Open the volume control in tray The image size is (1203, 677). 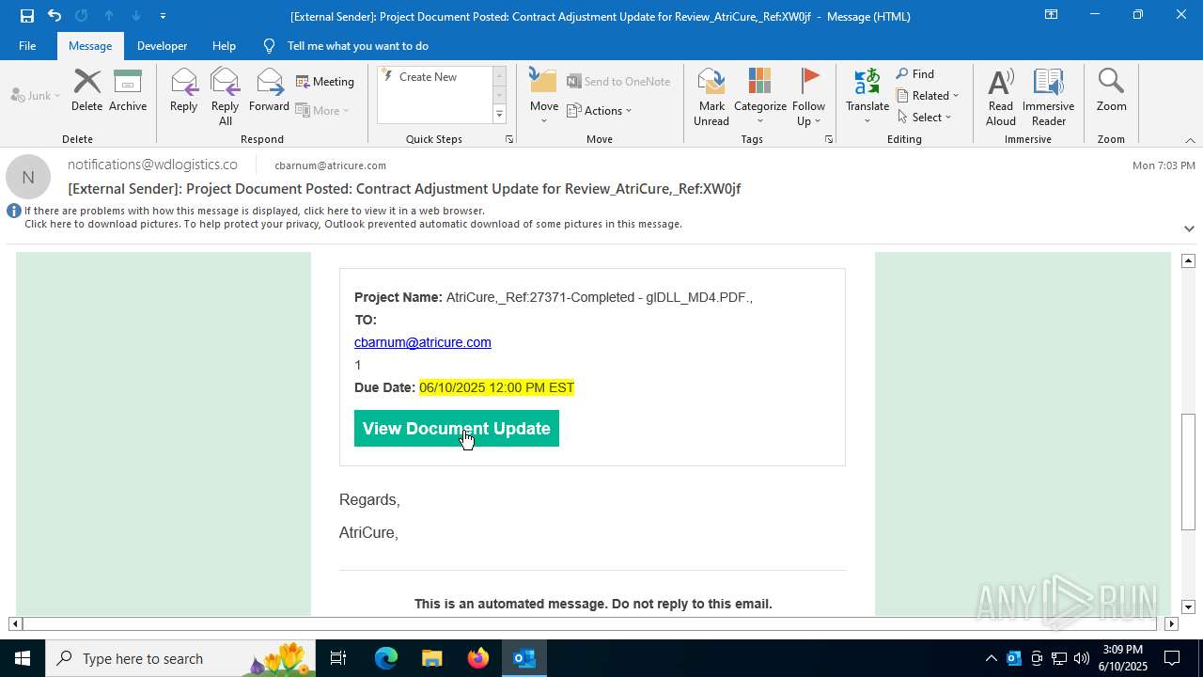coord(1082,658)
